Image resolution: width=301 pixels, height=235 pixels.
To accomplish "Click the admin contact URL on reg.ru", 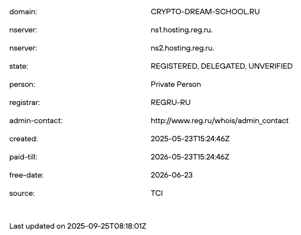I will (x=219, y=121).
